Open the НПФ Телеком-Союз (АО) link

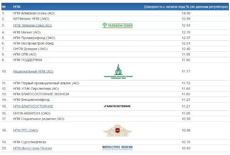(33, 25)
